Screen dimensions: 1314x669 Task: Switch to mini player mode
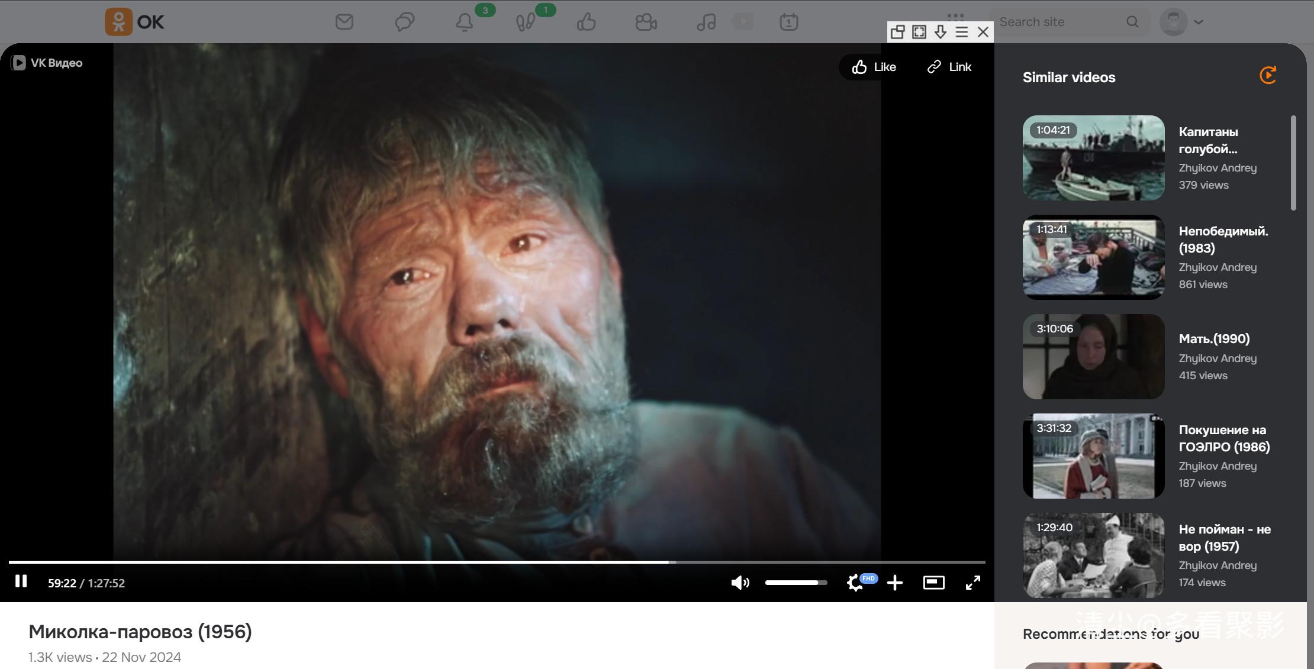click(933, 583)
